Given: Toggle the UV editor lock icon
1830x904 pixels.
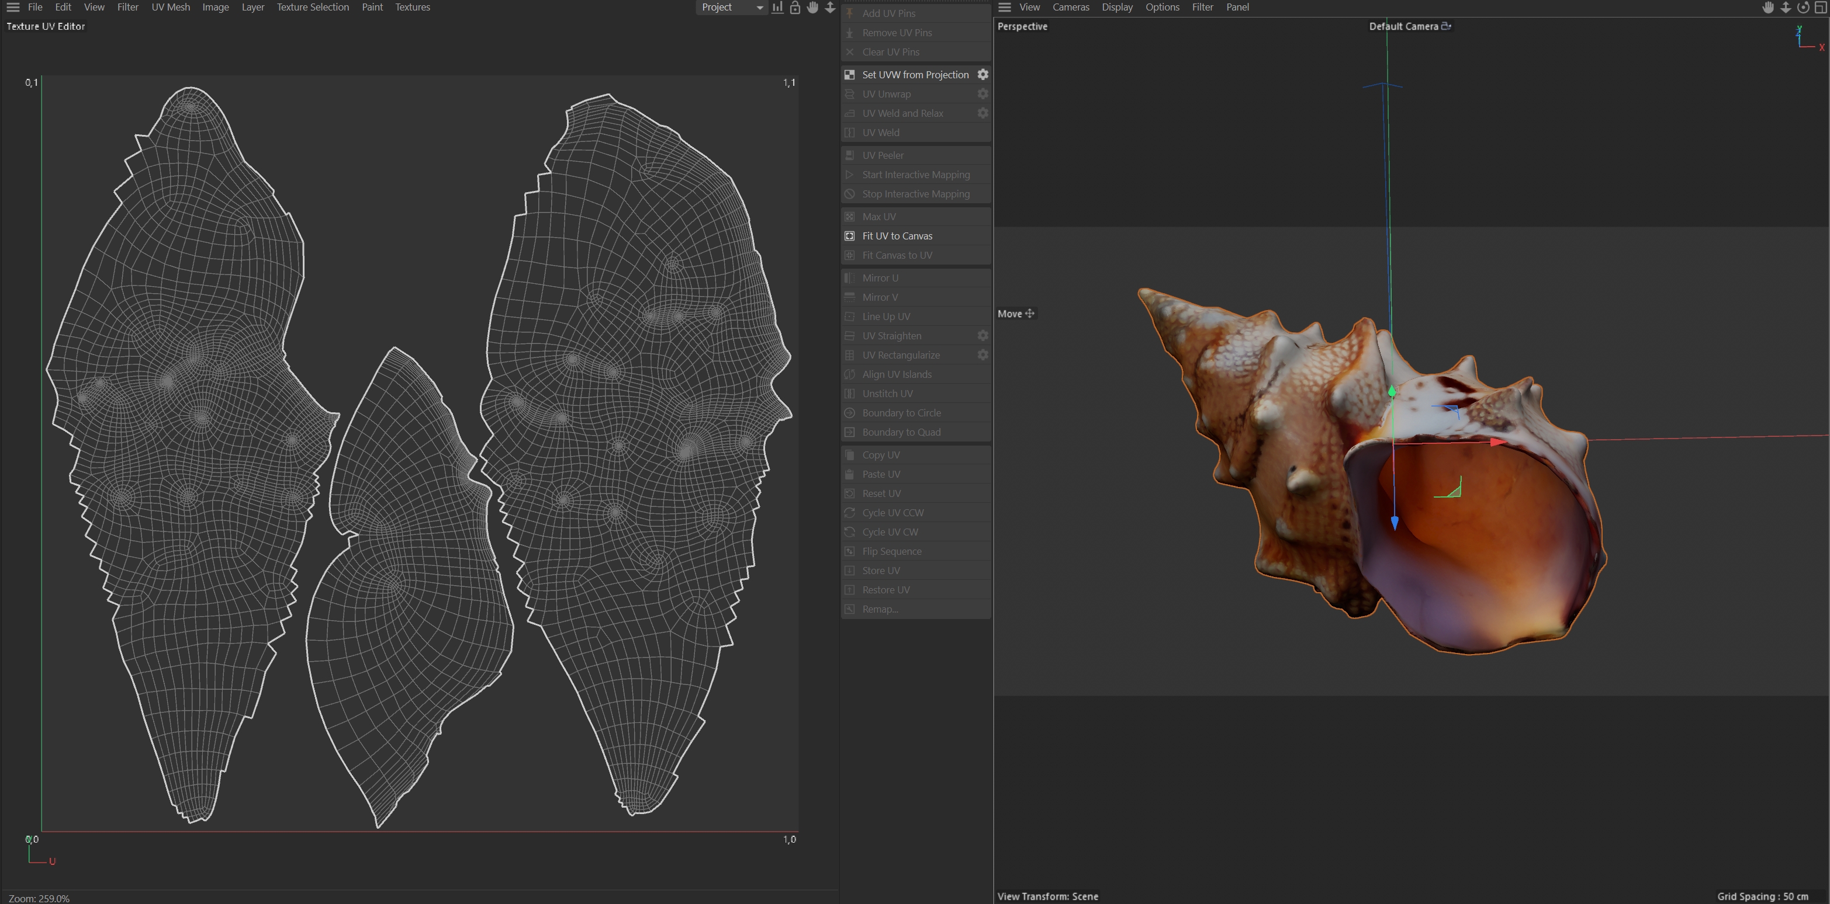Looking at the screenshot, I should 795,7.
